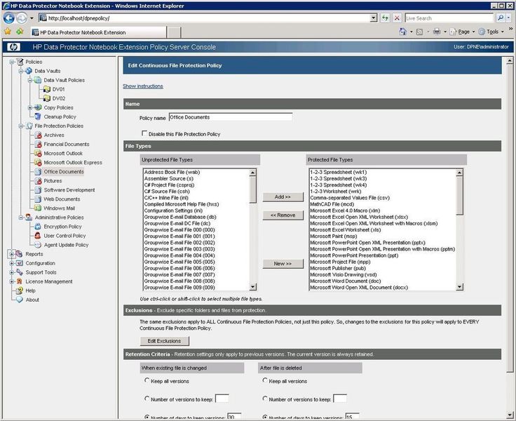Image resolution: width=516 pixels, height=421 pixels.
Task: Click the Policies tree icon
Action: pos(20,62)
